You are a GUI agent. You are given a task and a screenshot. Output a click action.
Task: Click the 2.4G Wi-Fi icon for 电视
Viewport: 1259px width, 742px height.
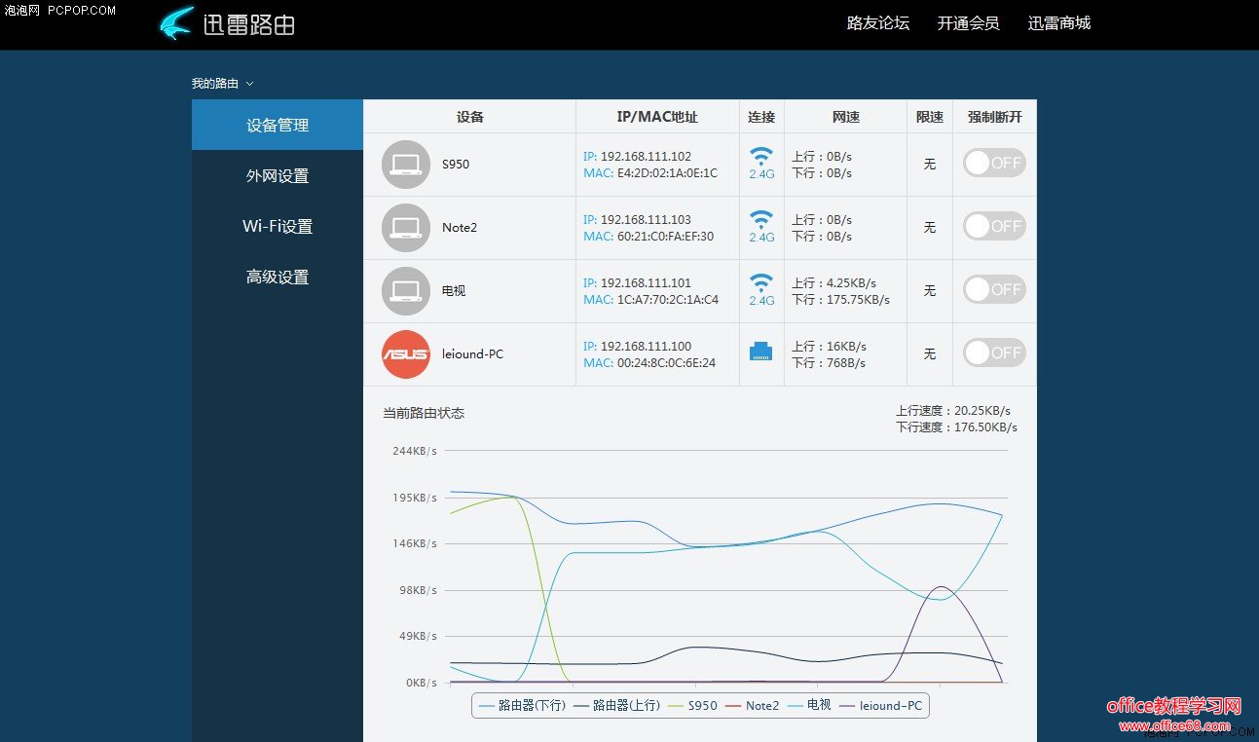760,289
